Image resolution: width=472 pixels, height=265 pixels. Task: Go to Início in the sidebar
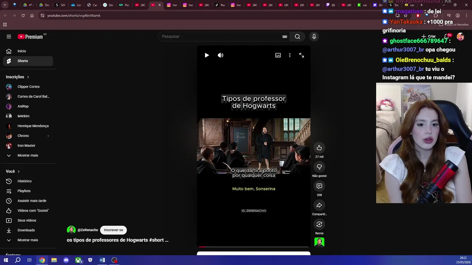[x=28, y=51]
